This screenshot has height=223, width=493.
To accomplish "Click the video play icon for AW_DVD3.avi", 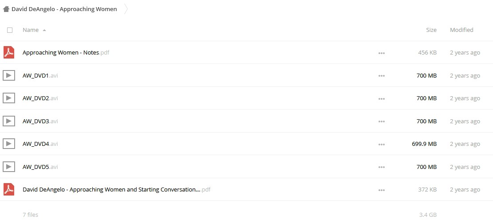I will tap(9, 121).
